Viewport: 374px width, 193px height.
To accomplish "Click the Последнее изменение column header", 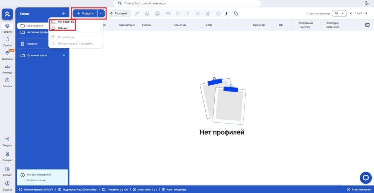I will click(332, 25).
